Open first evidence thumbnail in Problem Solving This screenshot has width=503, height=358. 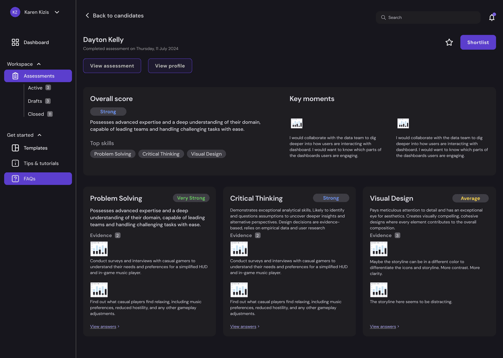[99, 249]
